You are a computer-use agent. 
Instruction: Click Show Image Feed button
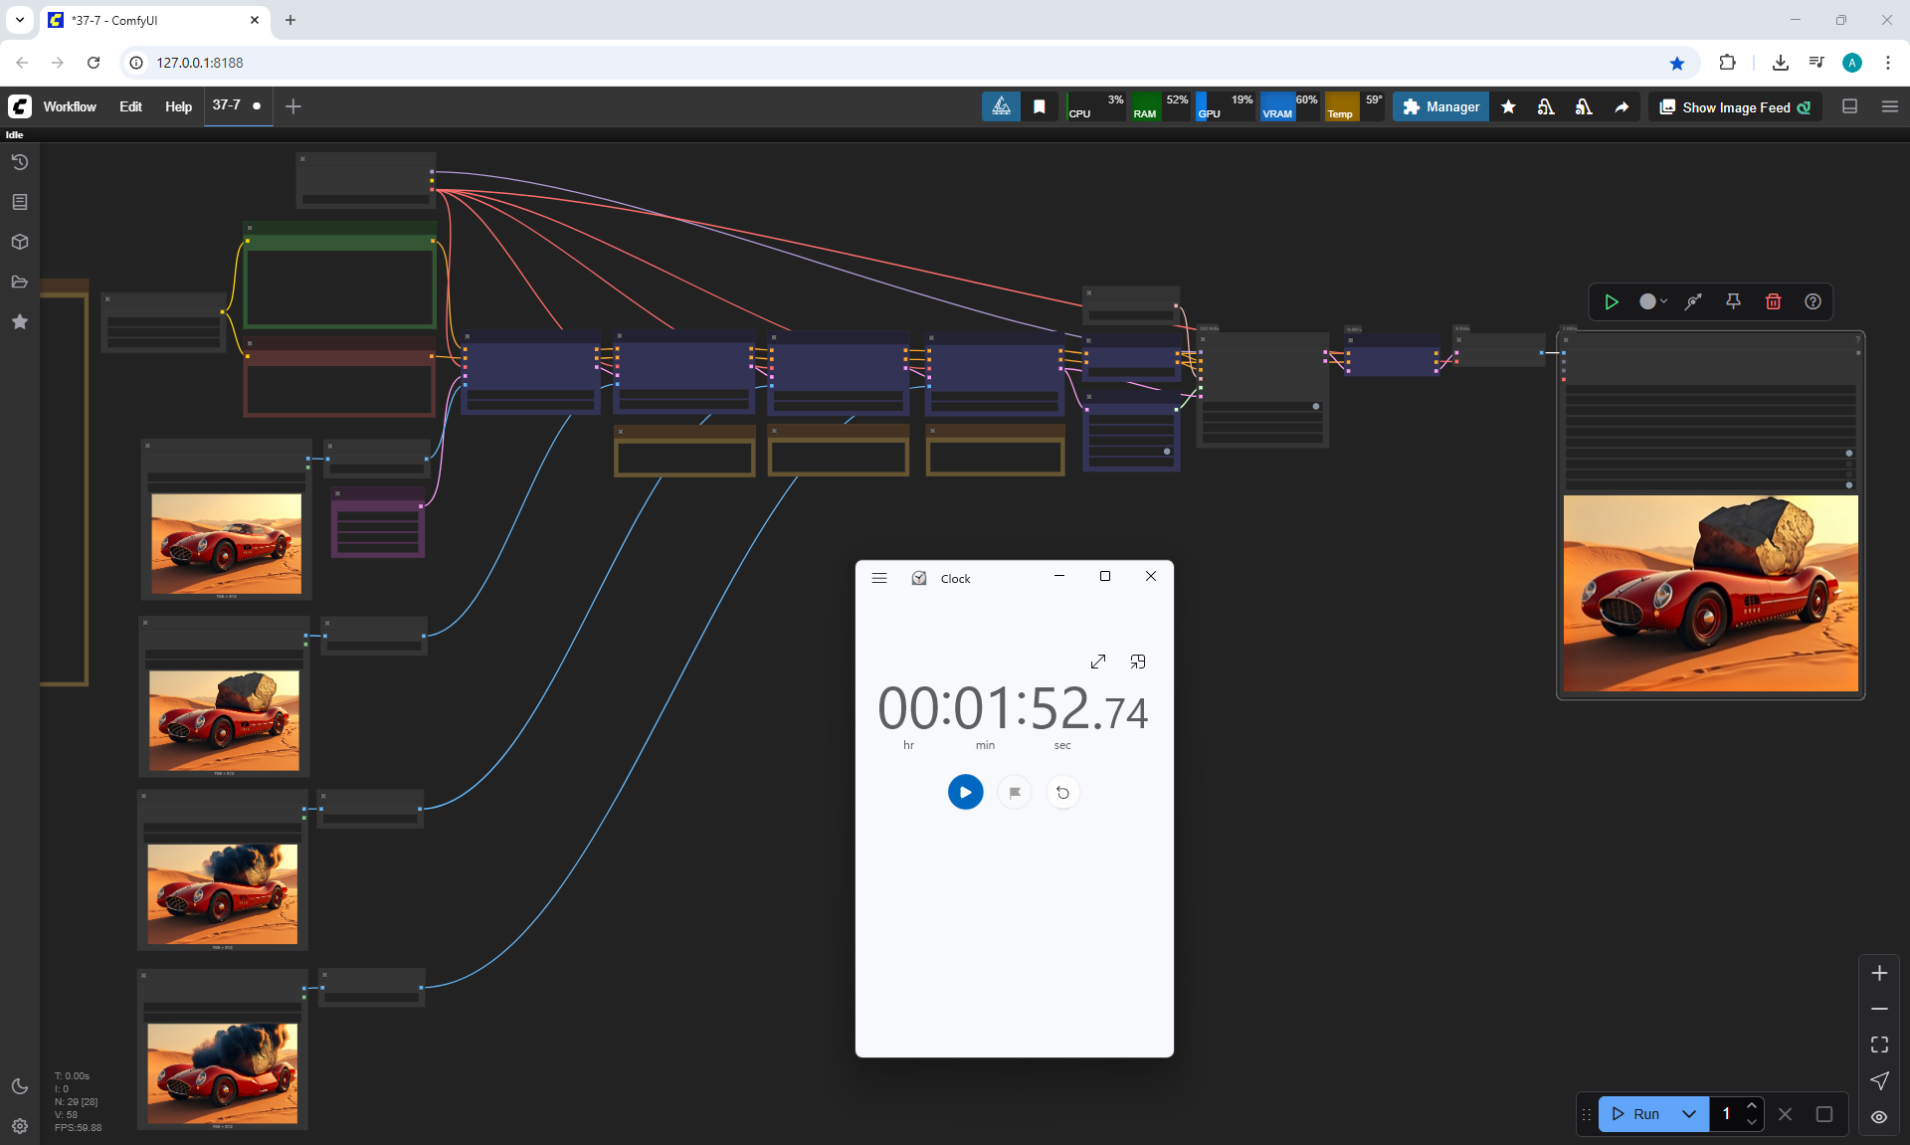click(x=1735, y=107)
